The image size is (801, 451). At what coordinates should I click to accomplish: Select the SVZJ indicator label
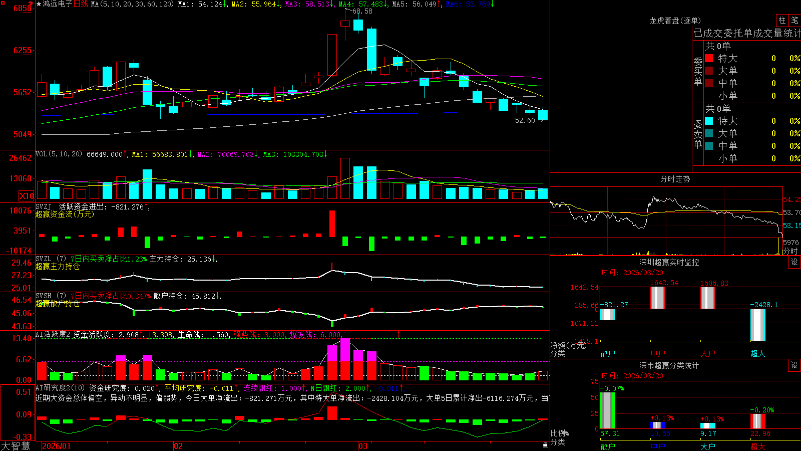(x=44, y=206)
